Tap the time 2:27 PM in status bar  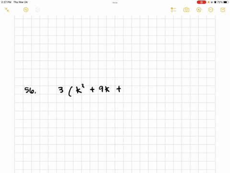pyautogui.click(x=6, y=2)
